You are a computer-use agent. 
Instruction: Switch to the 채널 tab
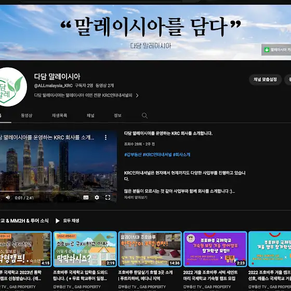[90, 115]
